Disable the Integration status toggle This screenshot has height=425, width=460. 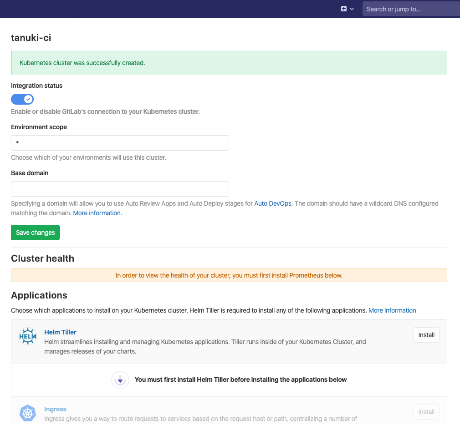coord(22,99)
